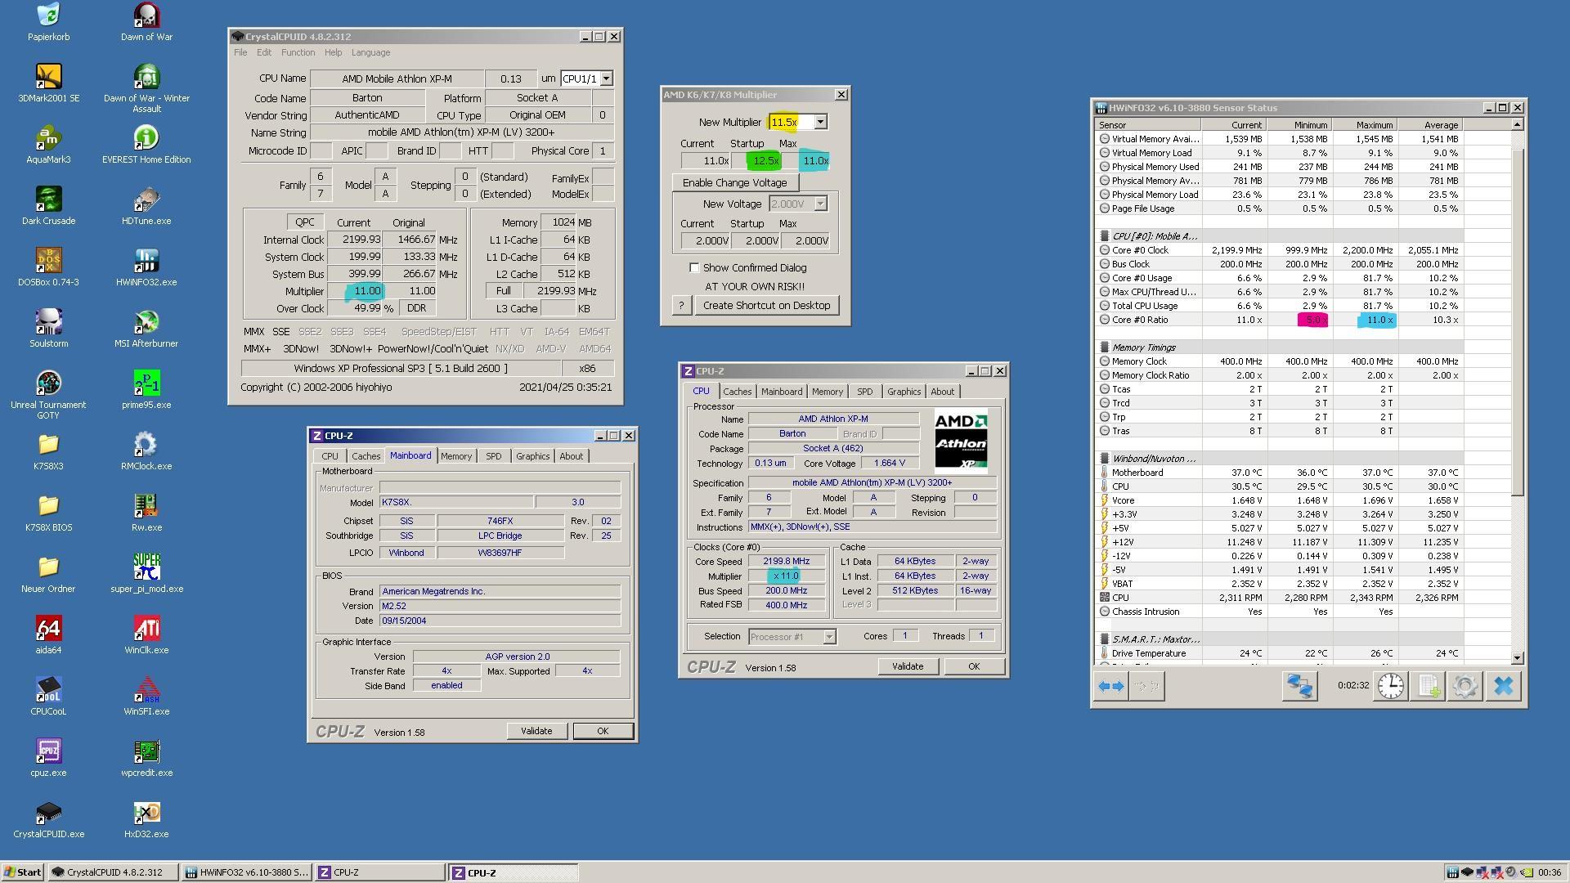Toggle Show Confirmed Dialog checkbox
Viewport: 1570px width, 883px height.
tap(694, 267)
